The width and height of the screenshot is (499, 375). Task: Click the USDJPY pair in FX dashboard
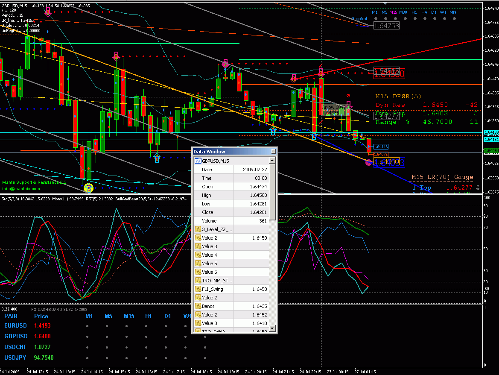click(16, 357)
